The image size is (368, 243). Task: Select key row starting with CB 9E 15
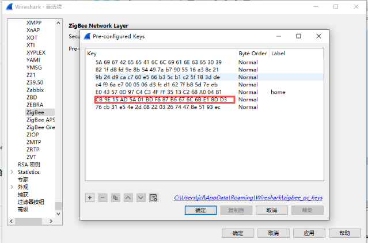(204, 100)
